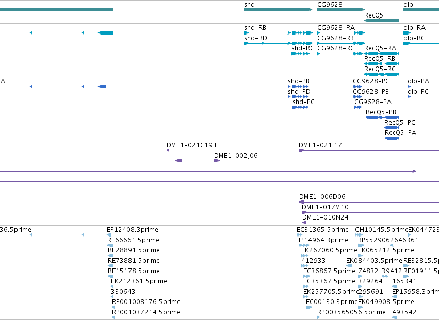
Task: Click the RP001037214.5prime EST label
Action: [146, 312]
